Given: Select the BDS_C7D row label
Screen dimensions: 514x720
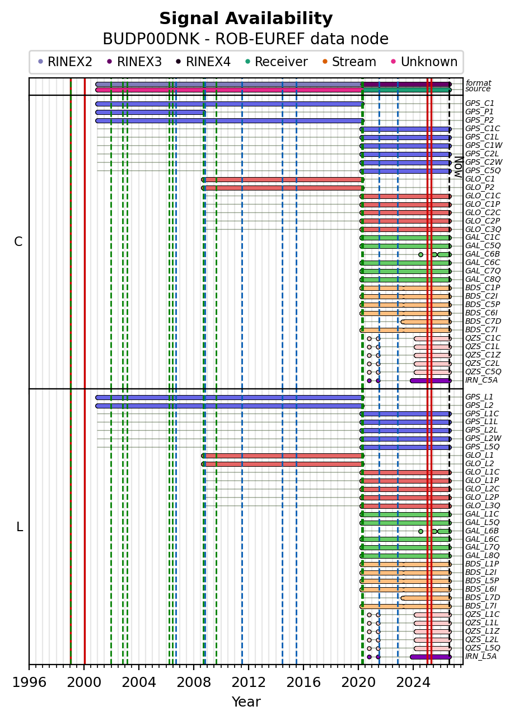Looking at the screenshot, I should tap(483, 321).
